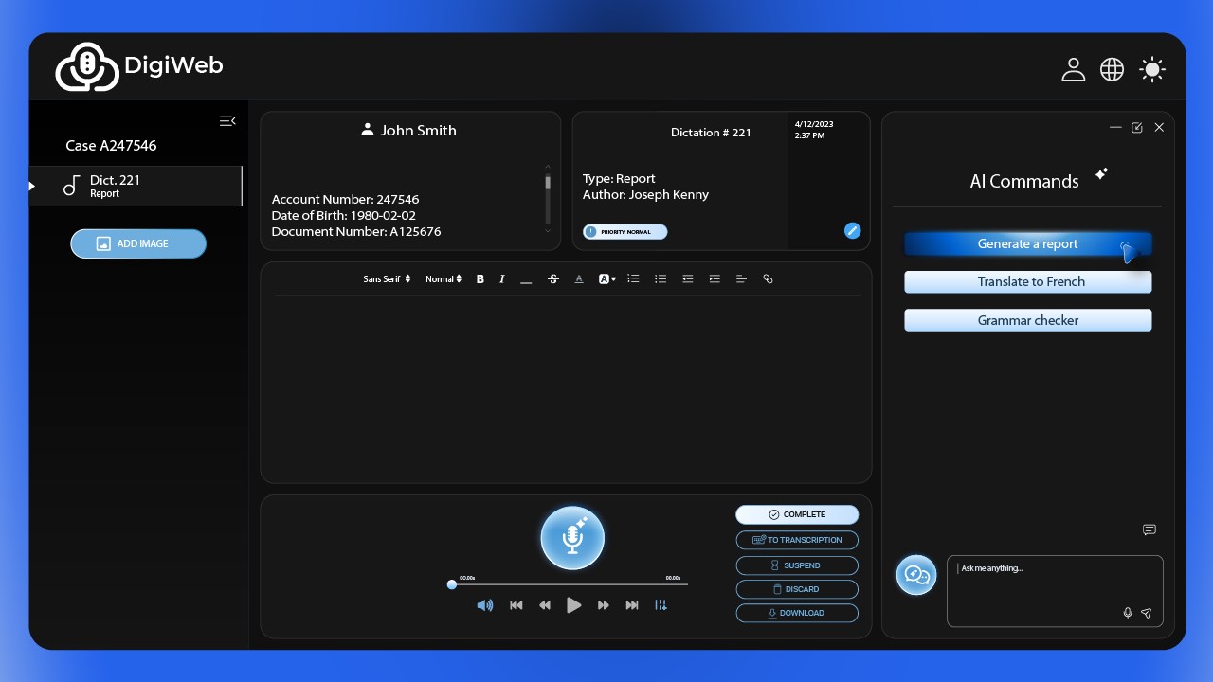Click the Translate to French button
Image resolution: width=1213 pixels, height=682 pixels.
(1028, 282)
